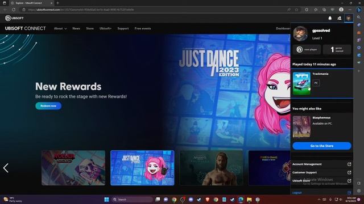Open the browser extensions icon
This screenshot has width=364, height=204.
coord(307,10)
